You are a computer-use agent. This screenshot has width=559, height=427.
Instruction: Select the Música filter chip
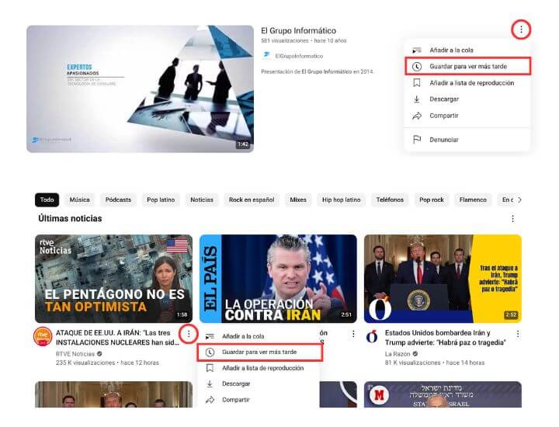click(x=79, y=200)
